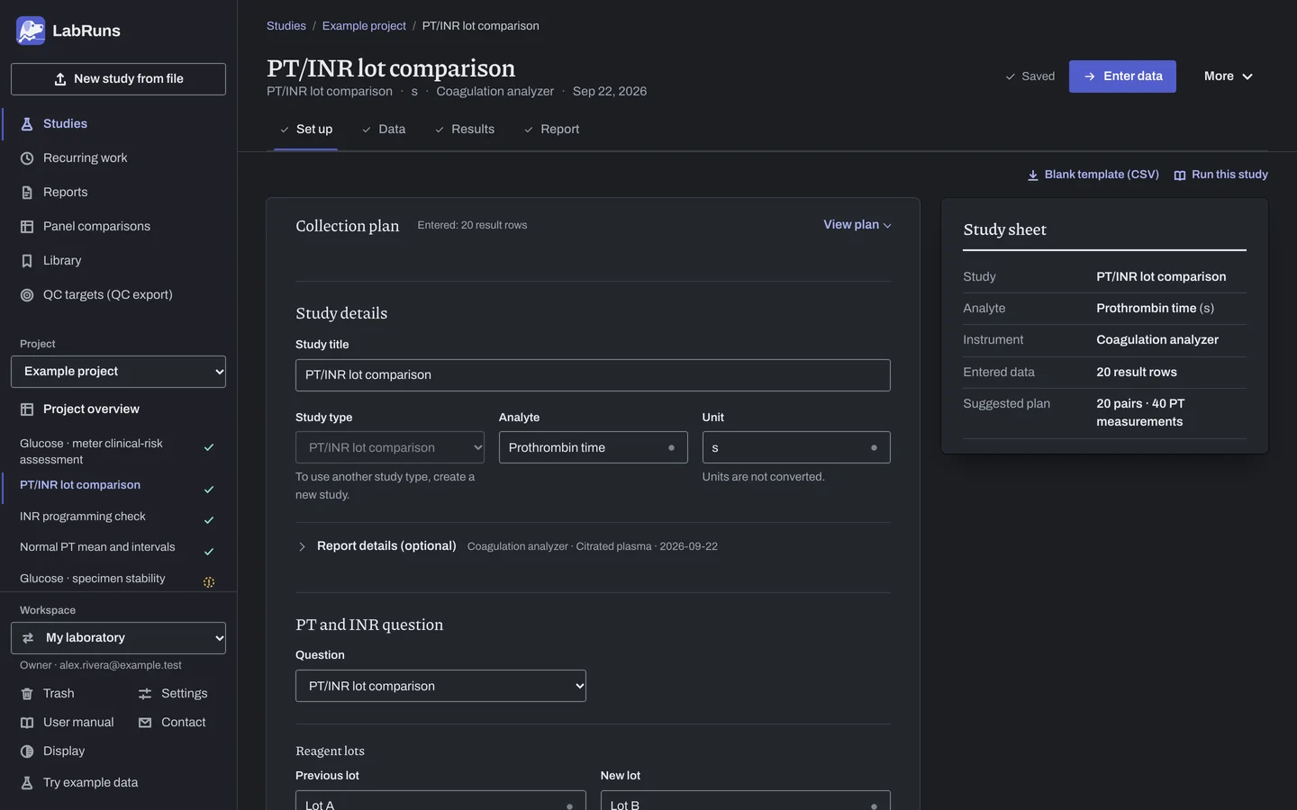Click Previous lot input field
The image size is (1297, 810).
pyautogui.click(x=440, y=801)
